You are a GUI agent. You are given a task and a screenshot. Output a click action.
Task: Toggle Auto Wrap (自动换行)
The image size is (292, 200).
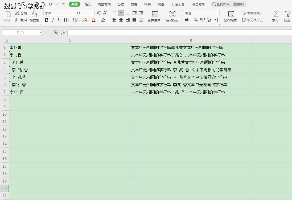coord(172,16)
